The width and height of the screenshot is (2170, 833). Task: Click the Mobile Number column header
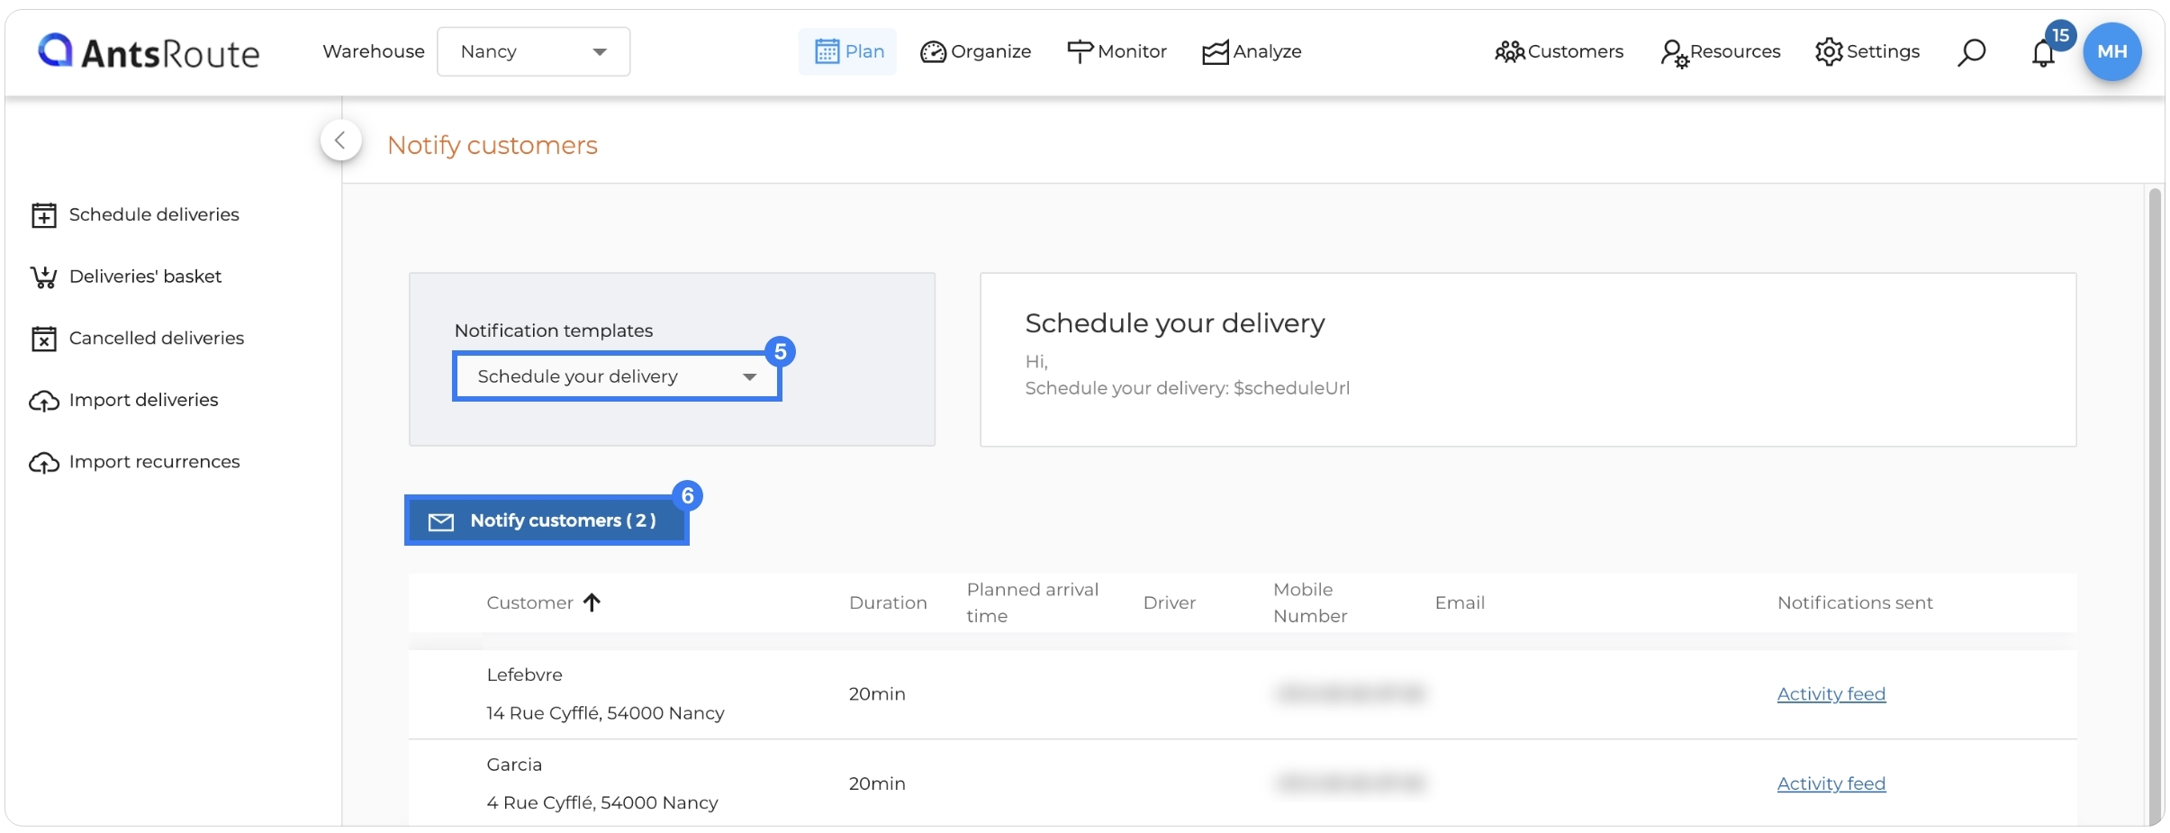tap(1310, 602)
